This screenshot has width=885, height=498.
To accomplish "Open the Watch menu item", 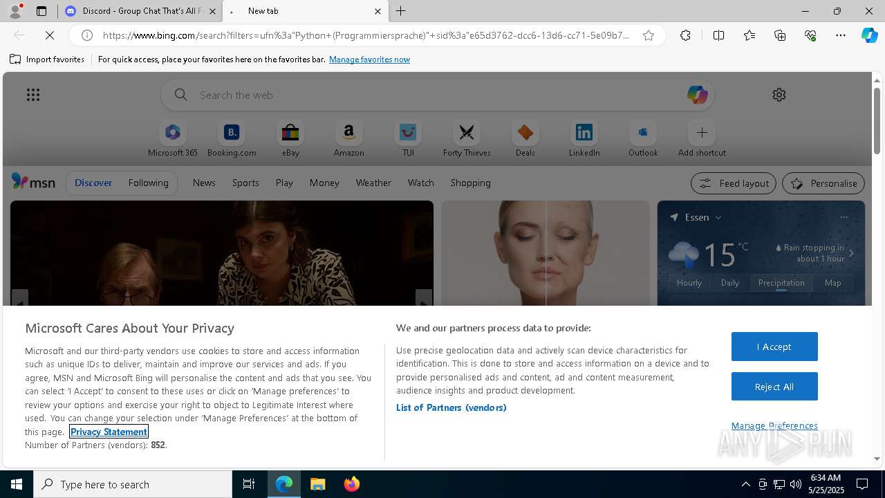I will tap(421, 183).
